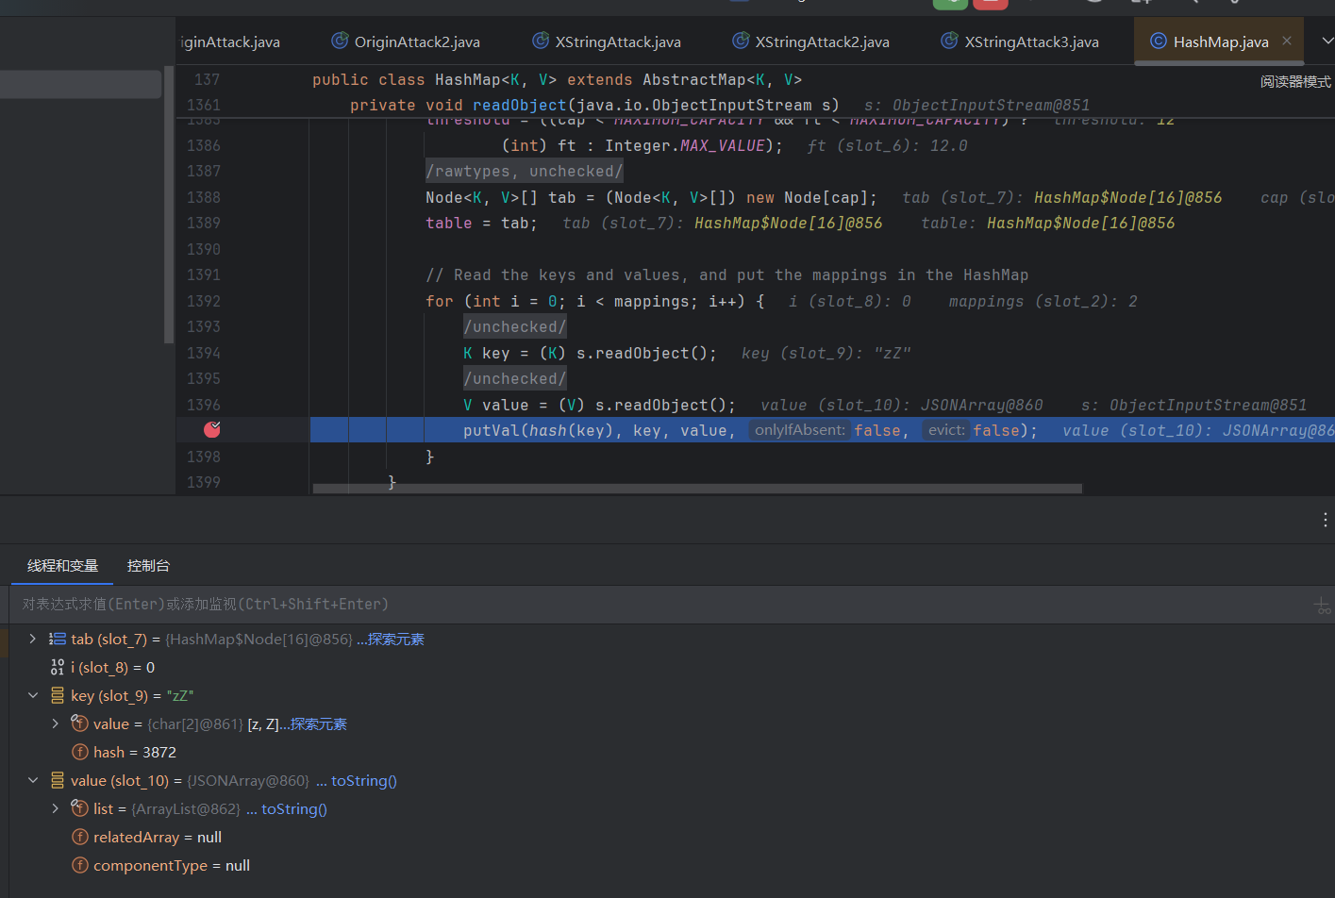Click toString() link for value (slot_10)
1335x898 pixels.
click(363, 781)
